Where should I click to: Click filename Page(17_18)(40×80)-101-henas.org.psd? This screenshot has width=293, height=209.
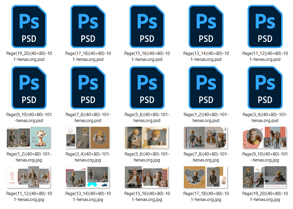88,56
